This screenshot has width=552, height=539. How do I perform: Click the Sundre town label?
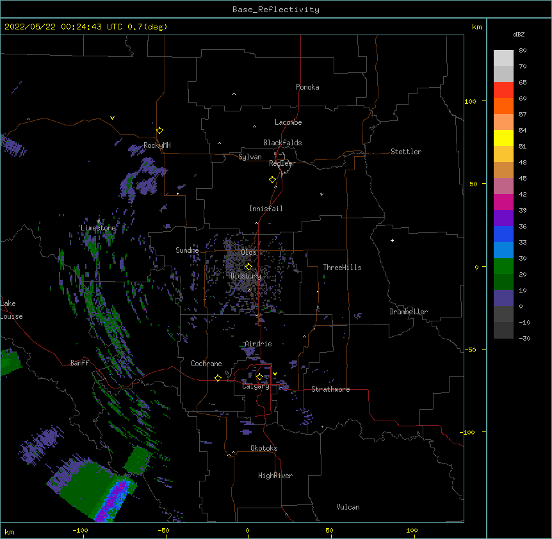187,250
